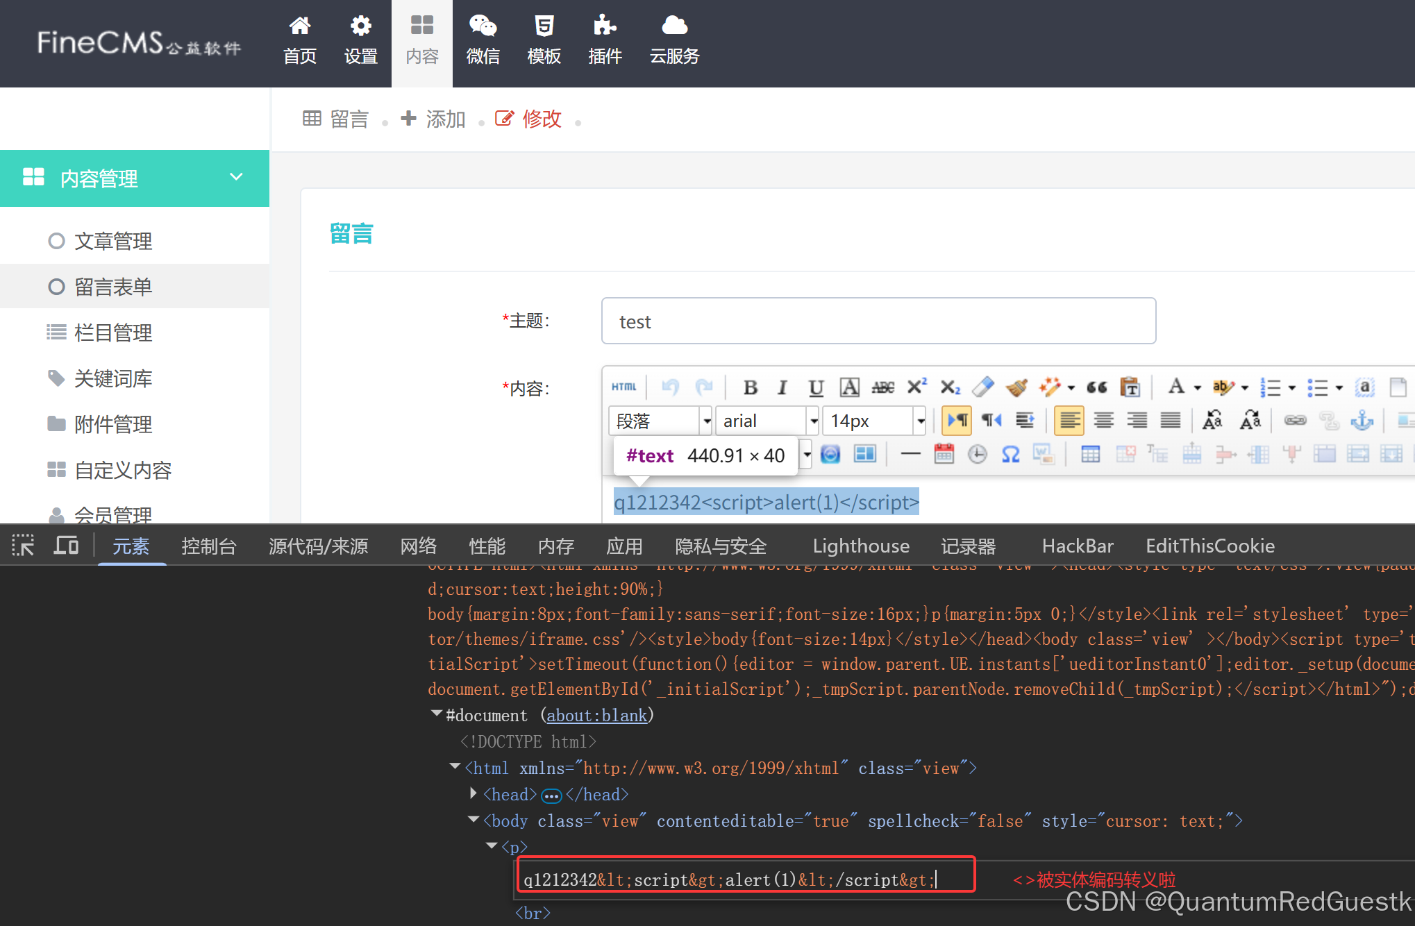Open font color picker arrow
Image resolution: width=1415 pixels, height=926 pixels.
1198,387
